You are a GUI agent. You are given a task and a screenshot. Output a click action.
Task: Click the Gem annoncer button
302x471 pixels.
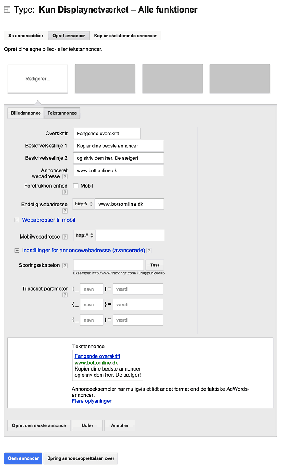[x=23, y=458]
